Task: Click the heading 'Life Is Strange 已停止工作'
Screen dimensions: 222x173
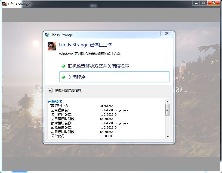Action: [85, 45]
